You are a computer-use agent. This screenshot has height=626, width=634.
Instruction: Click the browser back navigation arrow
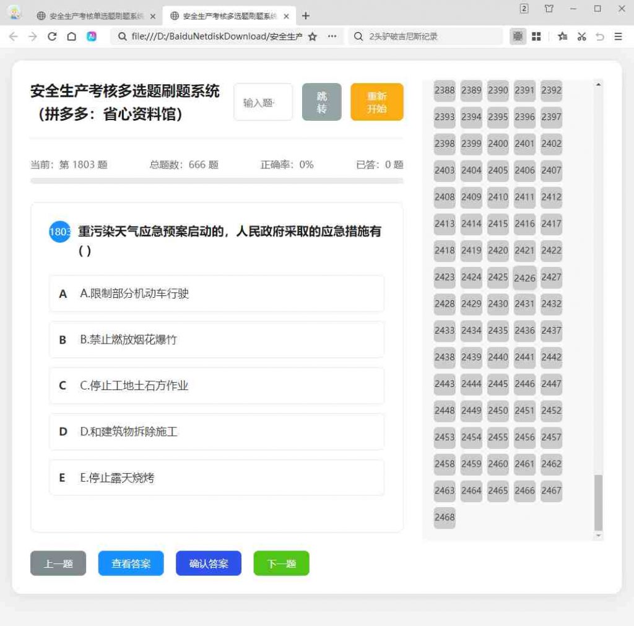12,37
